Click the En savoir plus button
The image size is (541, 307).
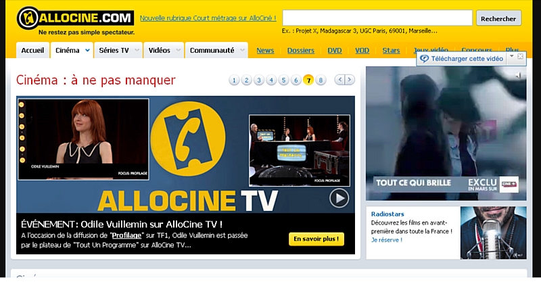pyautogui.click(x=316, y=239)
